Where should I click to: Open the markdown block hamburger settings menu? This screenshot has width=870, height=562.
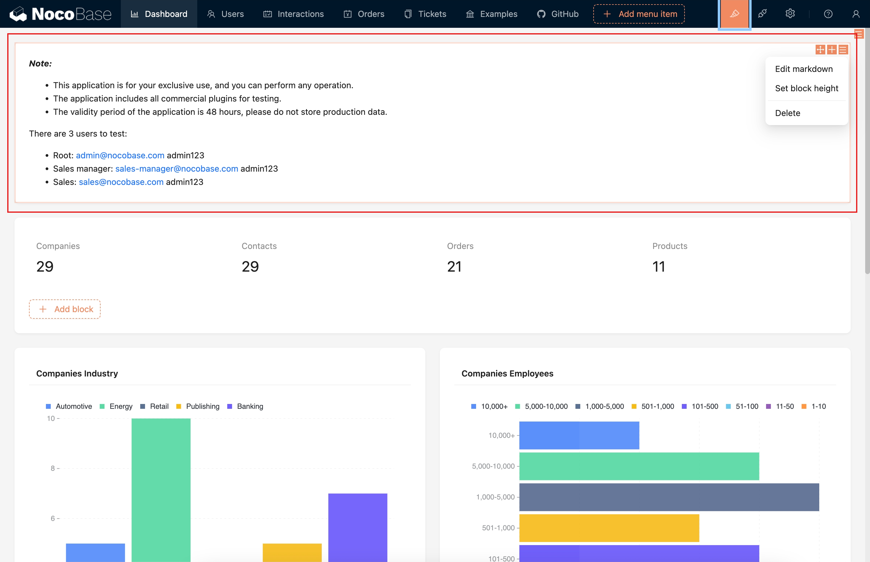843,50
